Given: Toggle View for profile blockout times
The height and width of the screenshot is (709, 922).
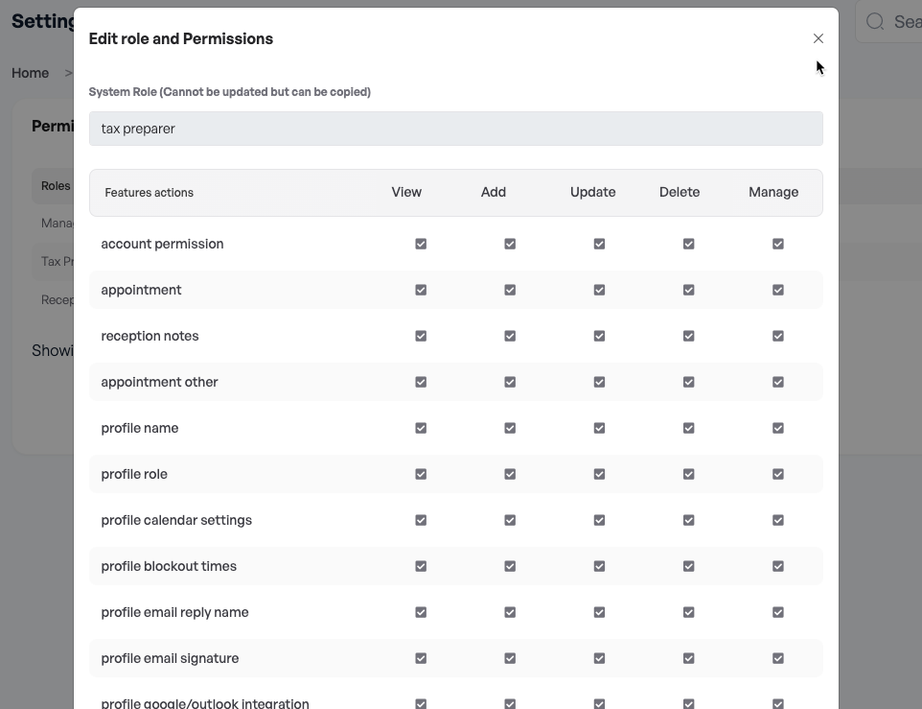Looking at the screenshot, I should coord(421,566).
